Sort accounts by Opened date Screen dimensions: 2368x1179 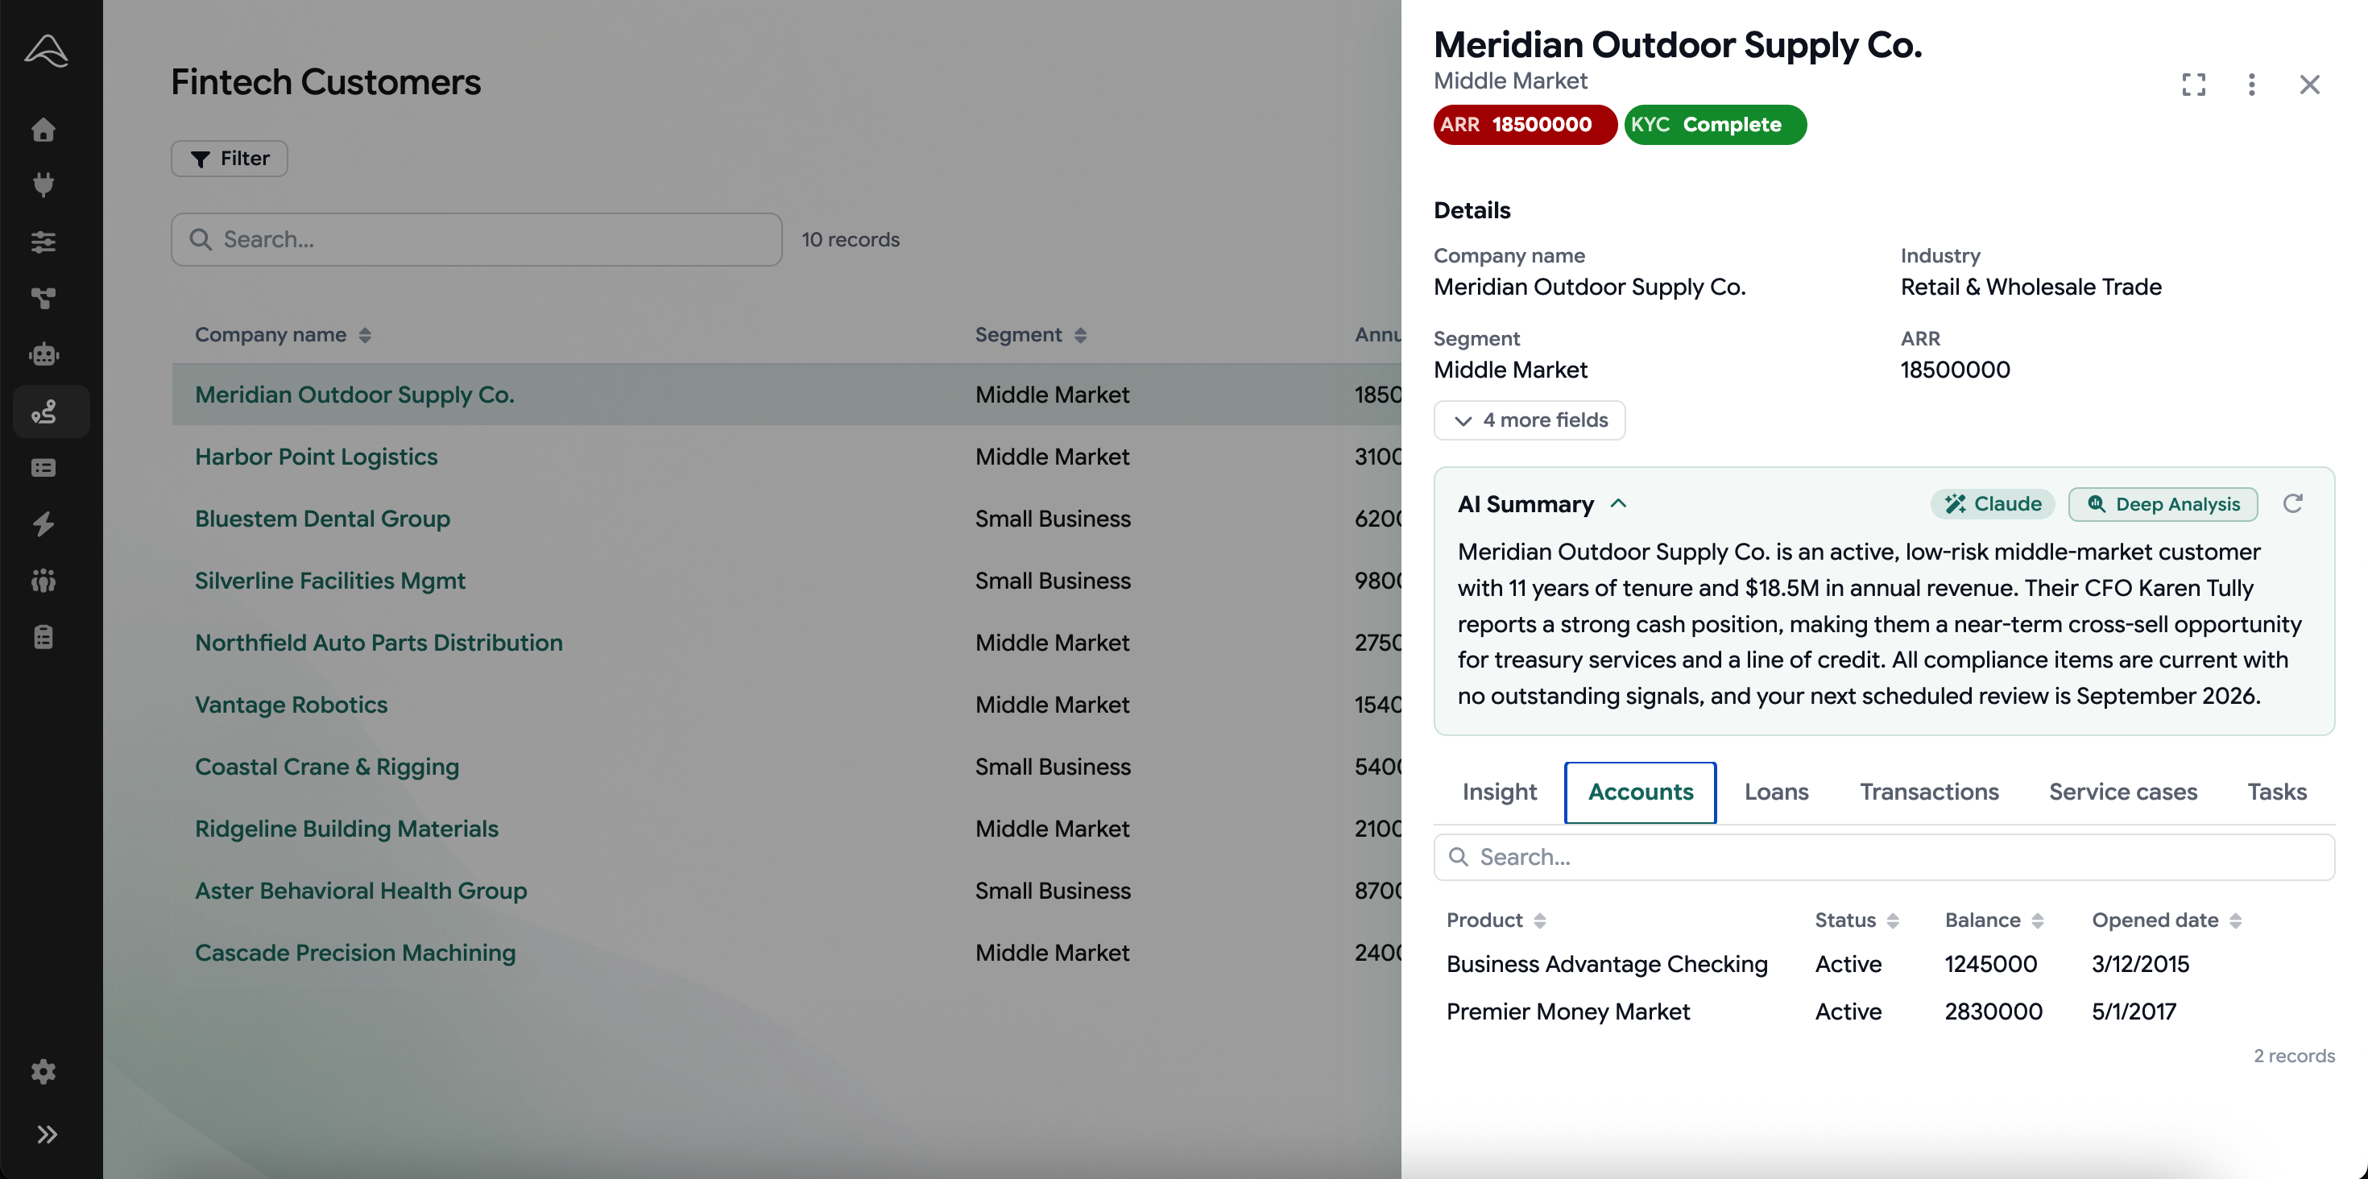pos(2167,920)
